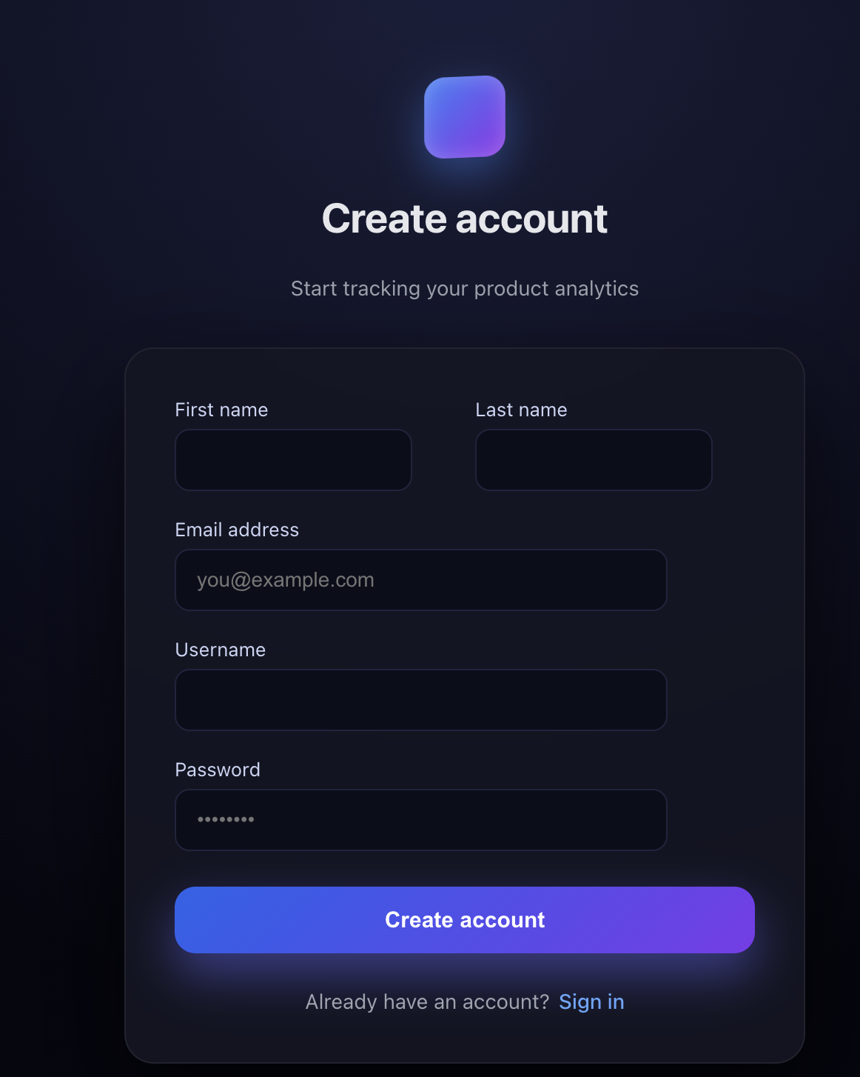This screenshot has width=860, height=1077.
Task: Click the Password label
Action: click(218, 770)
